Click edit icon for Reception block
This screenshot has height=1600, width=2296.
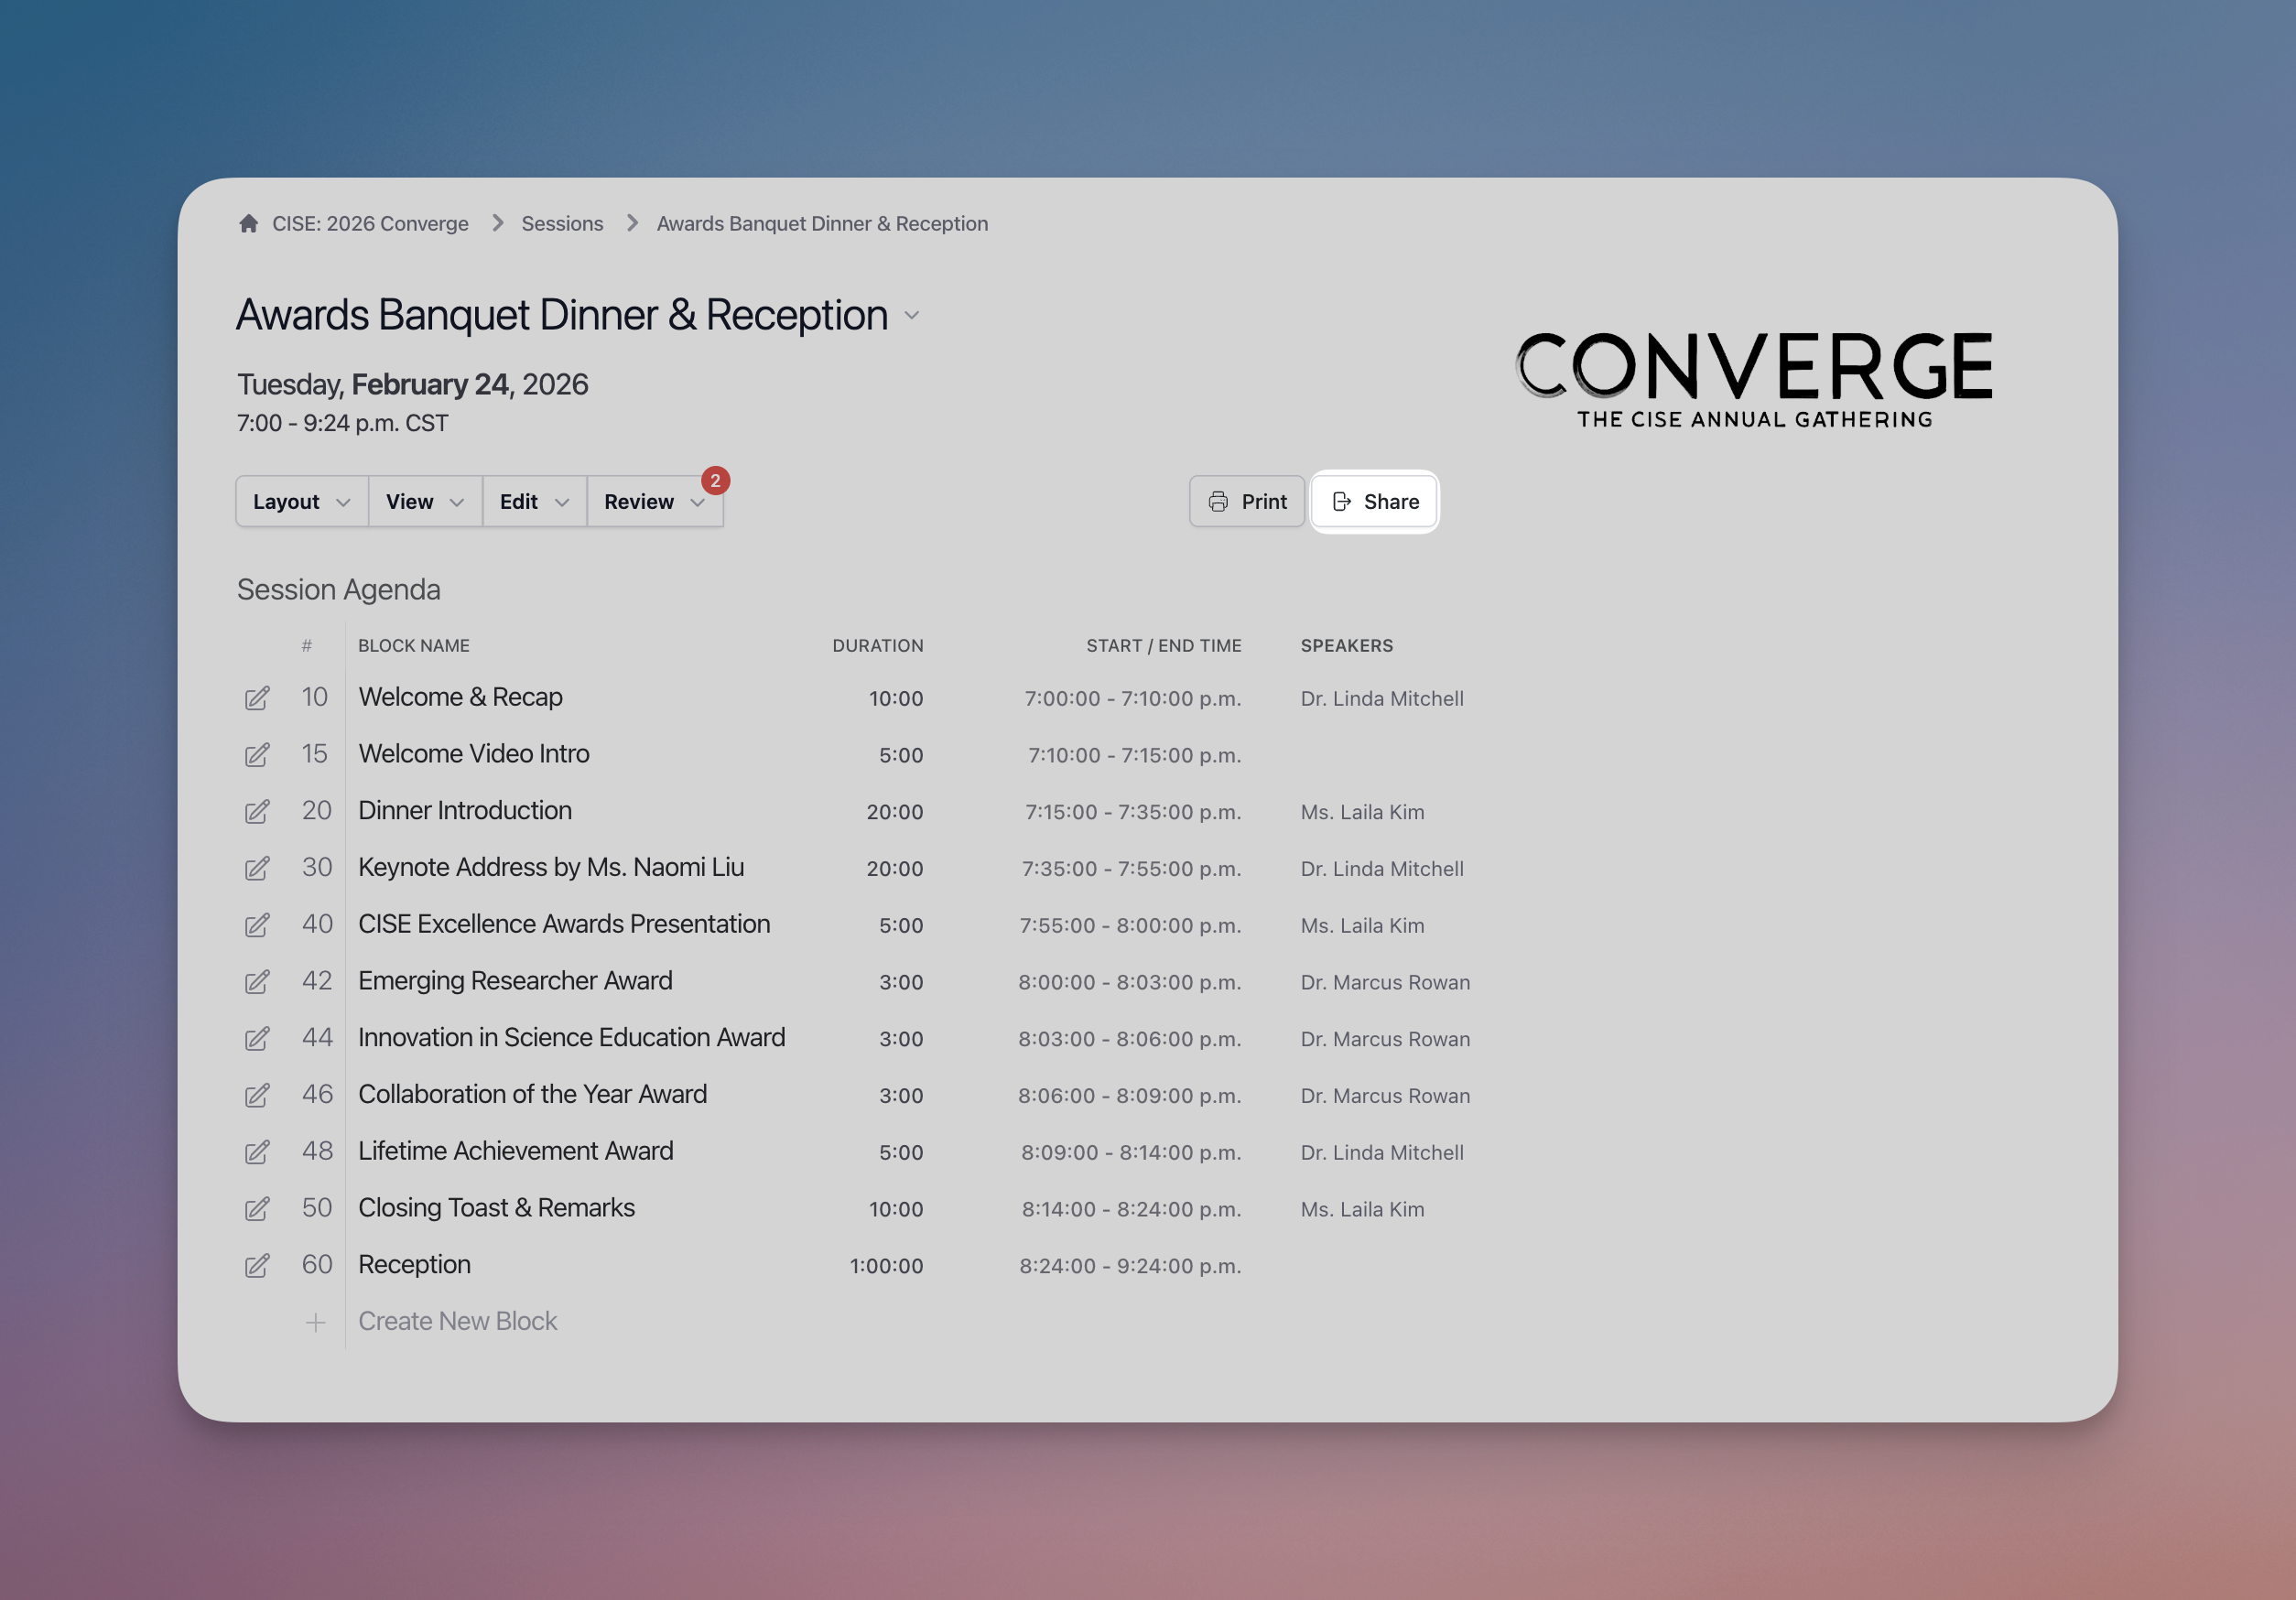[x=257, y=1265]
